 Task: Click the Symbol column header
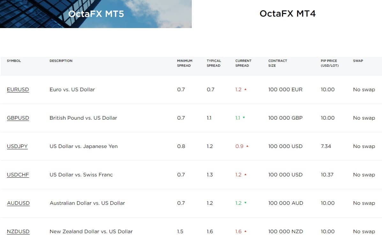click(x=14, y=61)
